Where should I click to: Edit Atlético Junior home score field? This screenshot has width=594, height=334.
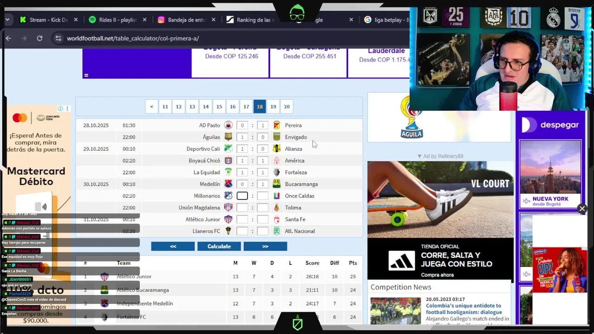(242, 219)
